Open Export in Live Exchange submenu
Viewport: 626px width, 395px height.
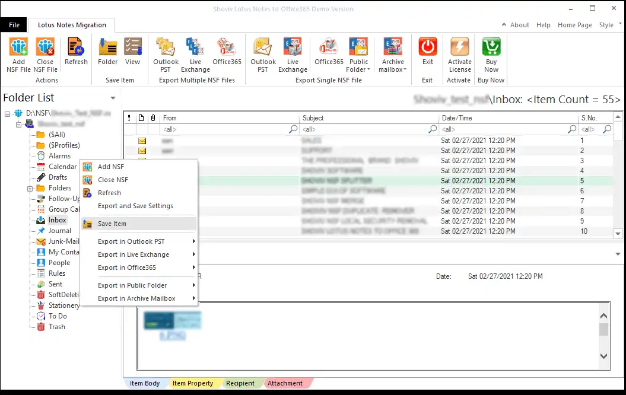(139, 254)
